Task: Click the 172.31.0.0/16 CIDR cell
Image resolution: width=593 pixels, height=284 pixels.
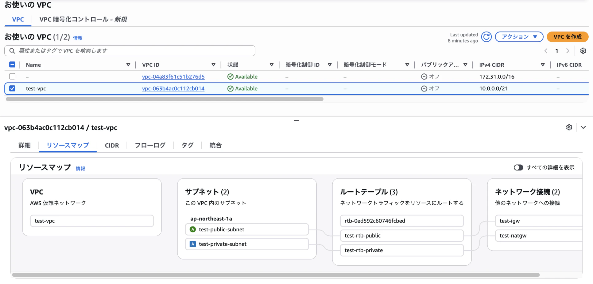Action: click(x=497, y=77)
